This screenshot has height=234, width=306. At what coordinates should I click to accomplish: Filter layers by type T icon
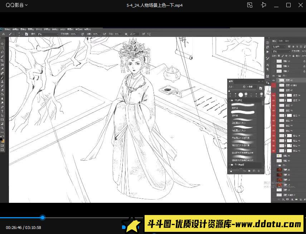pos(297,47)
